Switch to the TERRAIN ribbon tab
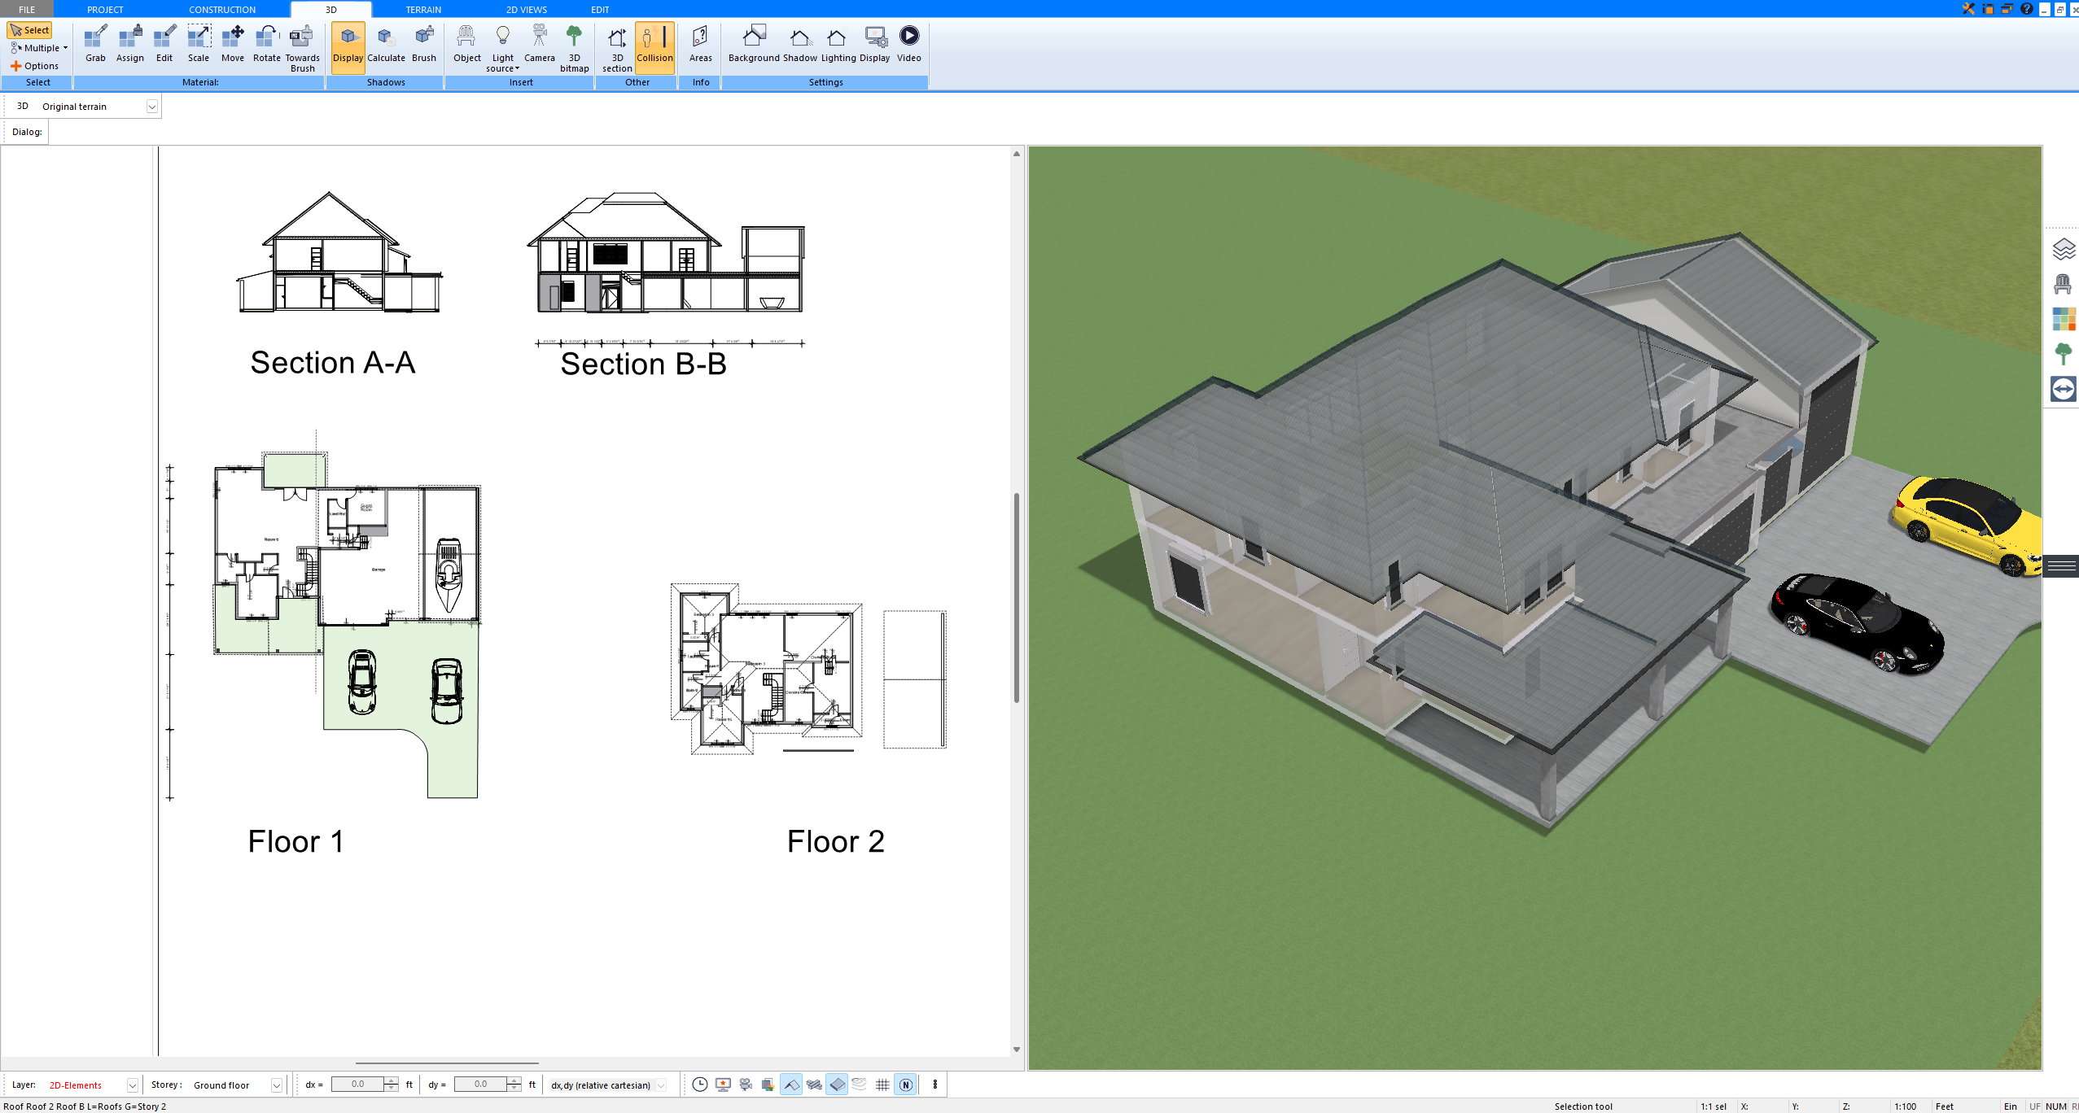 click(x=422, y=9)
